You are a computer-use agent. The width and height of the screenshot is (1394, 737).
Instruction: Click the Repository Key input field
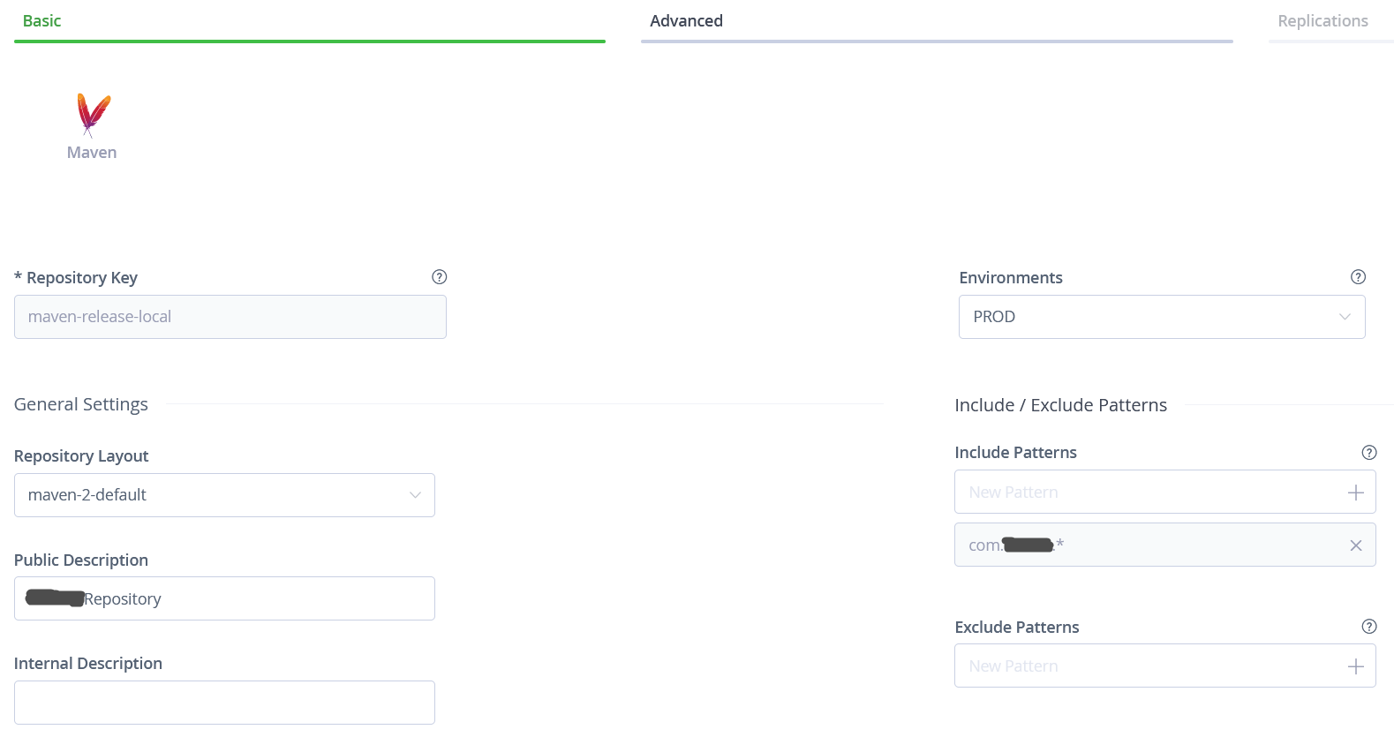[x=230, y=317]
